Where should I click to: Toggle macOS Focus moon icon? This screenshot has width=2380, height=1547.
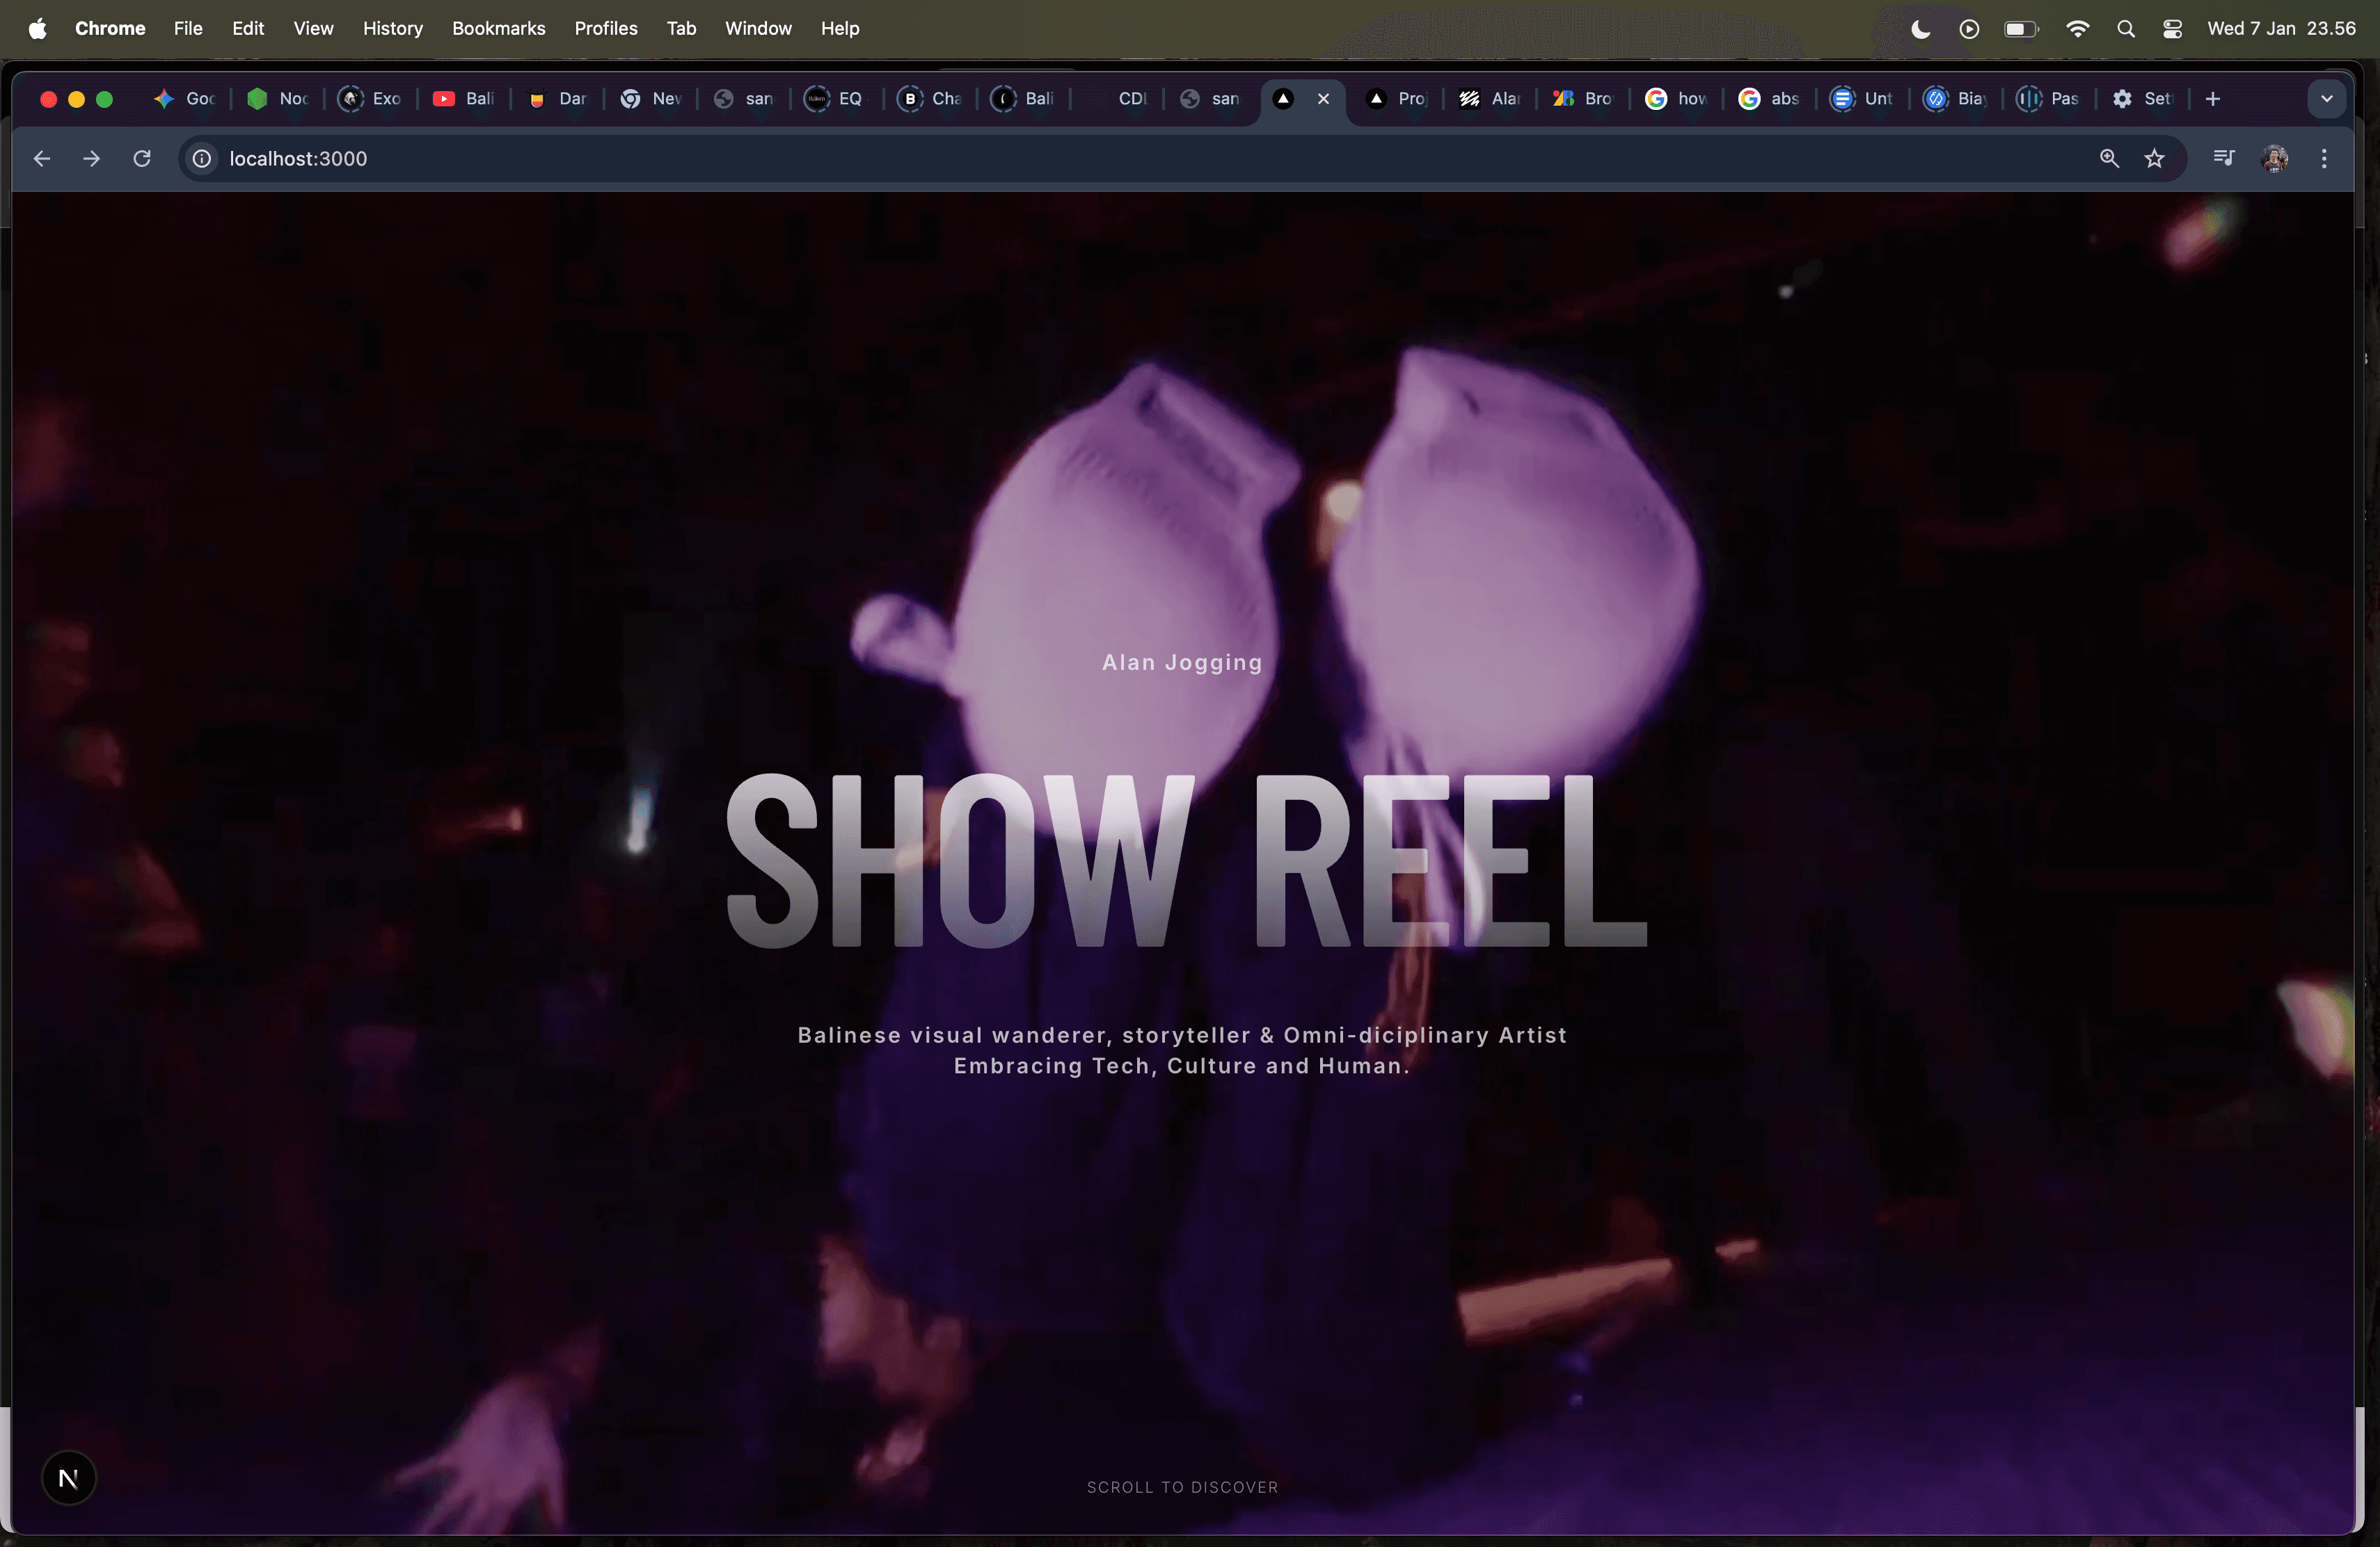pos(1920,29)
